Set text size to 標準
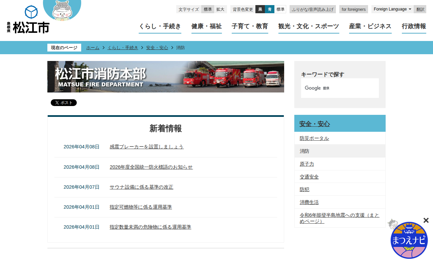Image resolution: width=433 pixels, height=271 pixels. 208,9
